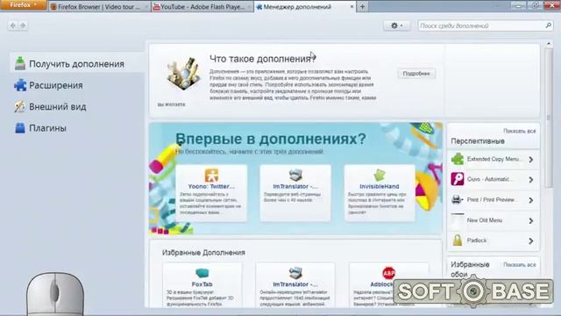This screenshot has width=561, height=316.
Task: Click the Перспективные heading
Action: click(478, 141)
